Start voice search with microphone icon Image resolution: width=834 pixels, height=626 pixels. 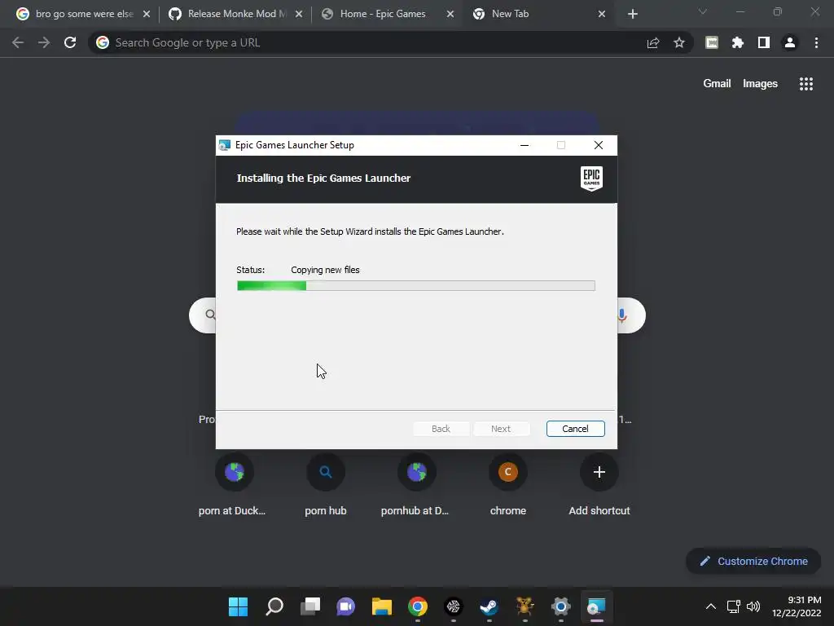pyautogui.click(x=621, y=315)
